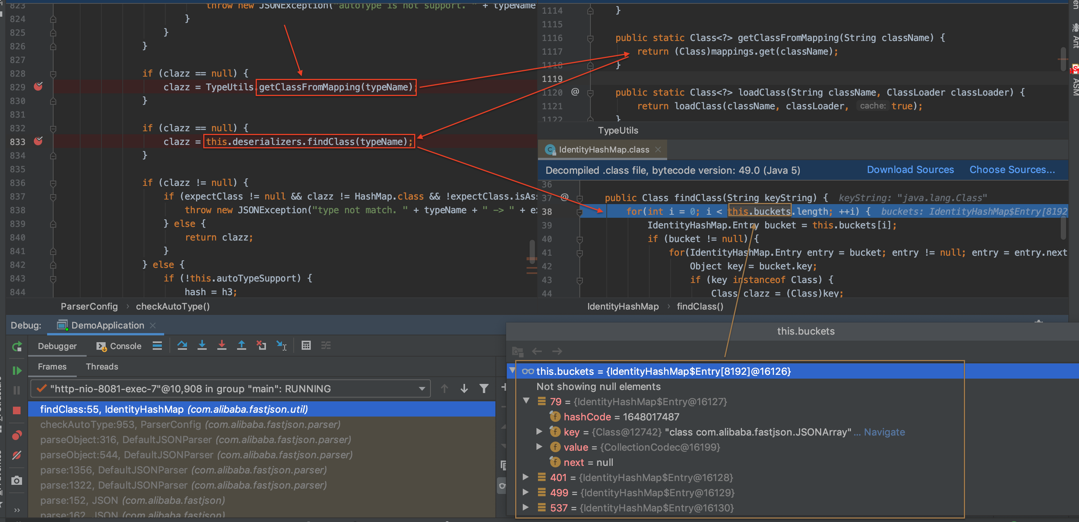1079x522 pixels.
Task: Click the Navigate link for JSONArray key
Action: point(884,432)
